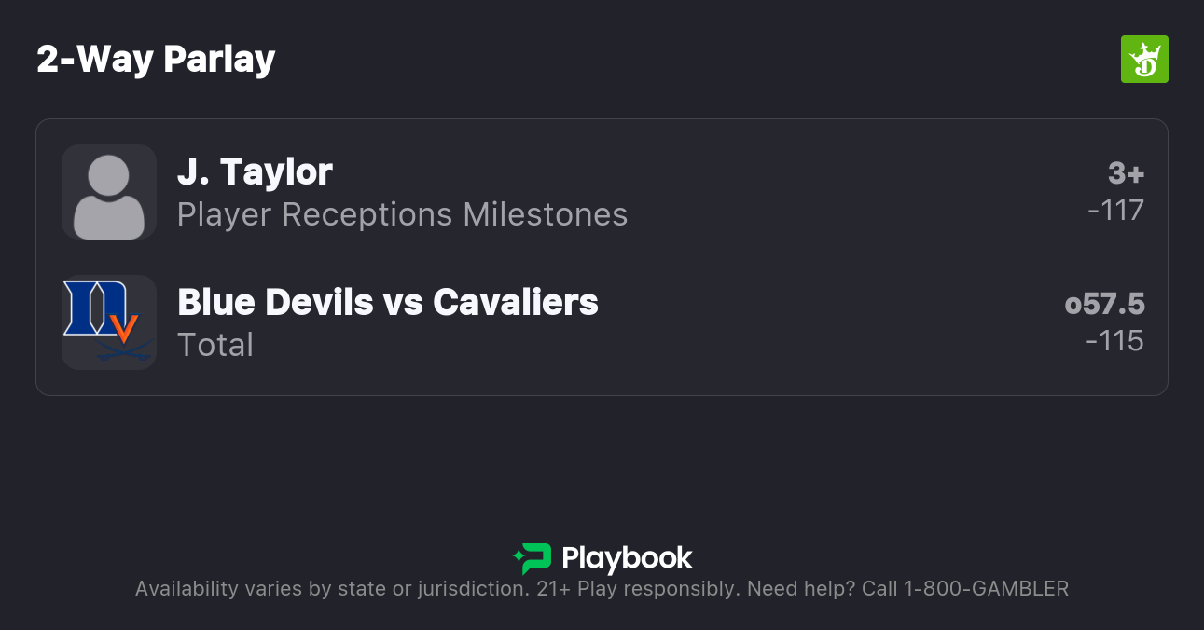Click the Duke Blue Devils D logo

(90, 308)
